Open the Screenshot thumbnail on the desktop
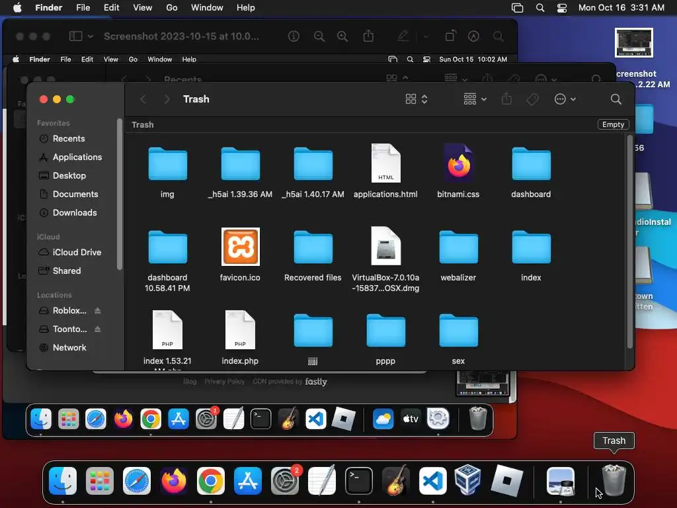677x508 pixels. [634, 43]
